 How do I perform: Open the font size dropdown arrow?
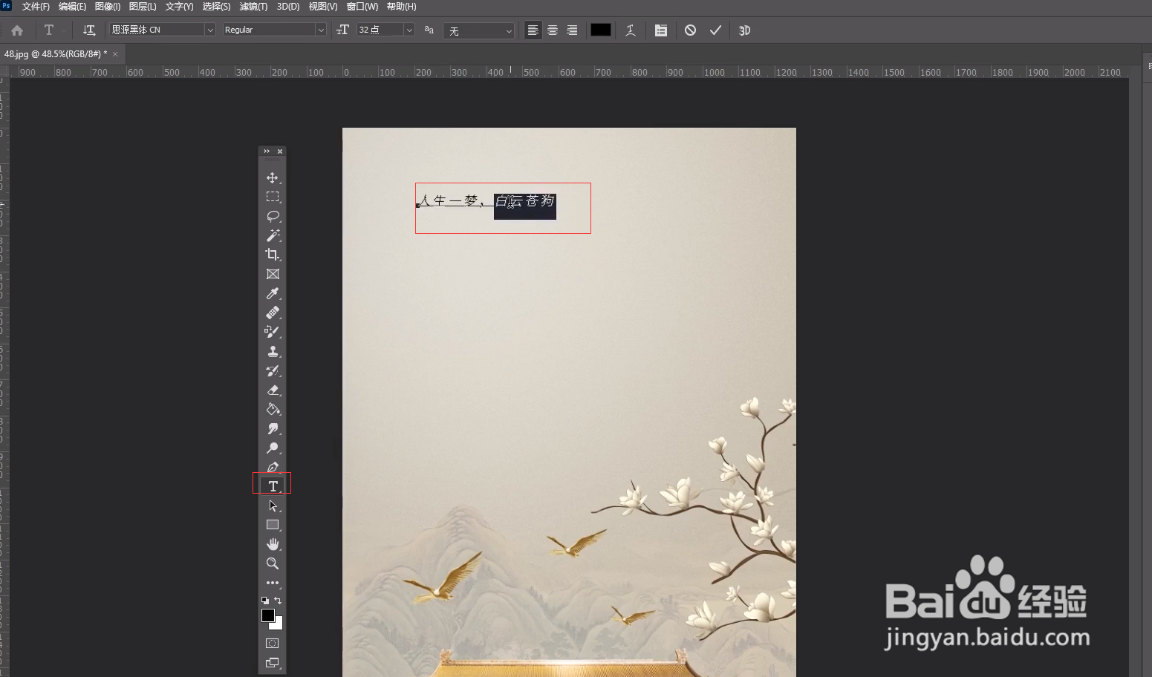tap(409, 30)
